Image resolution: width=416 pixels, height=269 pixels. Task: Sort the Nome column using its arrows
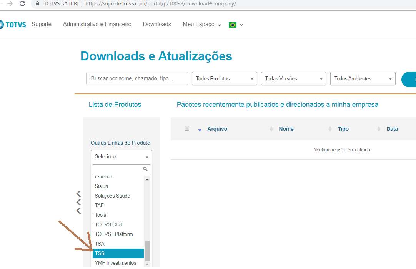[x=271, y=129]
